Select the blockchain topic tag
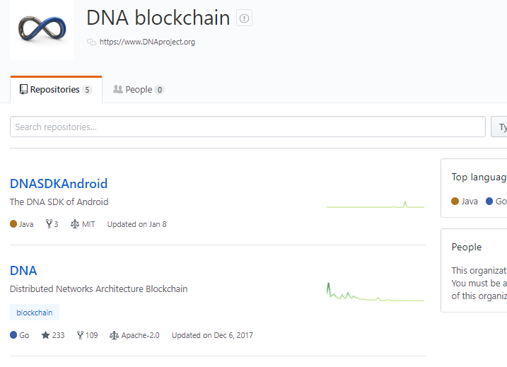This screenshot has width=507, height=367. pos(35,313)
